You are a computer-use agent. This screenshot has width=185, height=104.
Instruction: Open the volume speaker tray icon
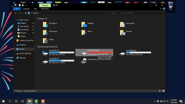[x=167, y=101]
